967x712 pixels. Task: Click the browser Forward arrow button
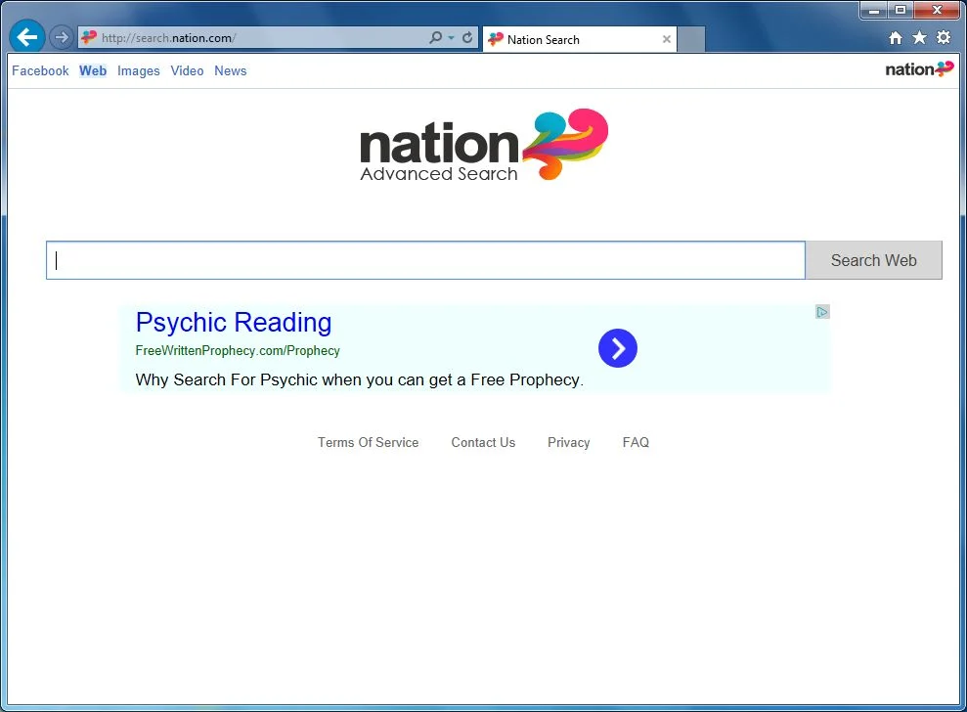coord(61,37)
